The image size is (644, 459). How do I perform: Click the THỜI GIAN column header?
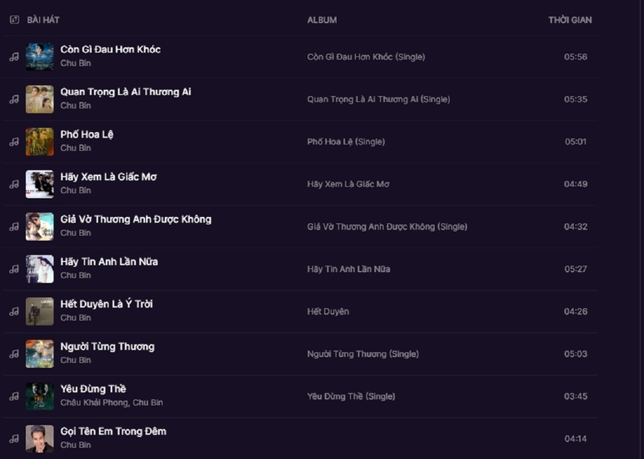pos(570,20)
